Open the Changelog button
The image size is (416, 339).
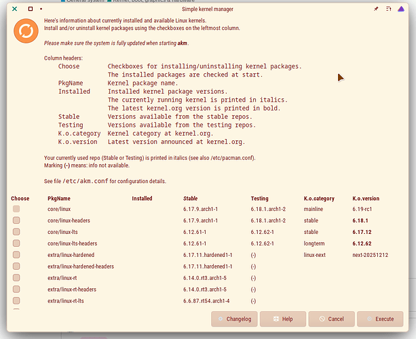234,319
